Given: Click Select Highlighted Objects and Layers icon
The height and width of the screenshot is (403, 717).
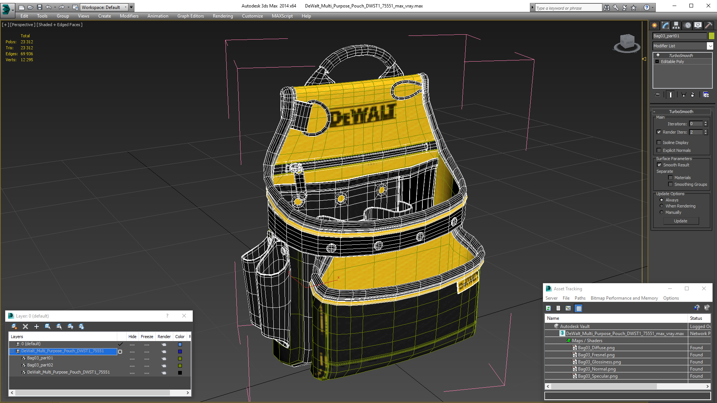Looking at the screenshot, I should point(48,327).
